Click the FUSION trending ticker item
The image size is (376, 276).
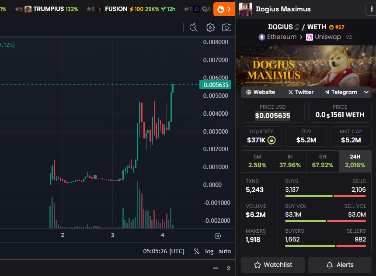click(131, 9)
